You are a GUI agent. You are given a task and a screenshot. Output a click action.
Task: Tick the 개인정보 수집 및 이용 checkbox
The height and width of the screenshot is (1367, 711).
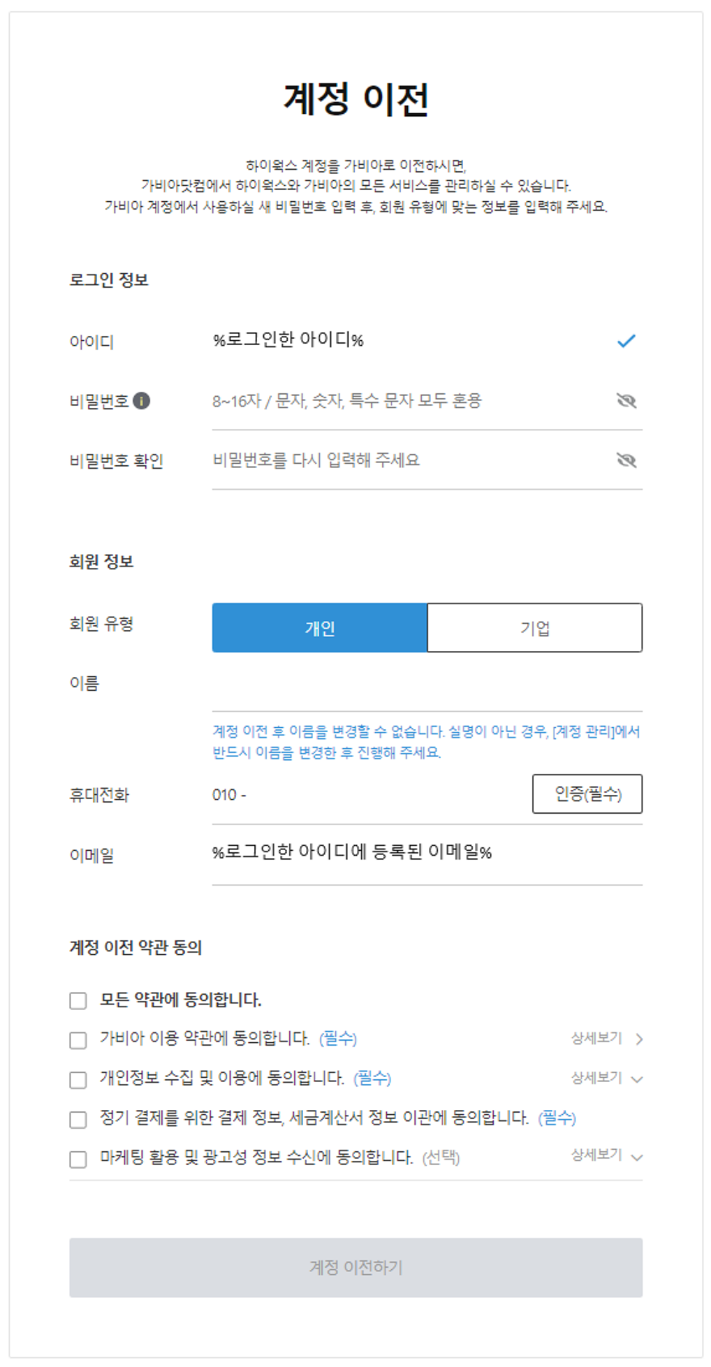(x=78, y=1080)
